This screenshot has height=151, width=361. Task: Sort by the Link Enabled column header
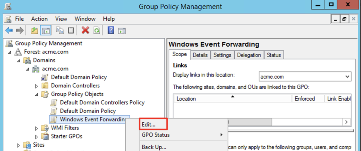(338, 99)
